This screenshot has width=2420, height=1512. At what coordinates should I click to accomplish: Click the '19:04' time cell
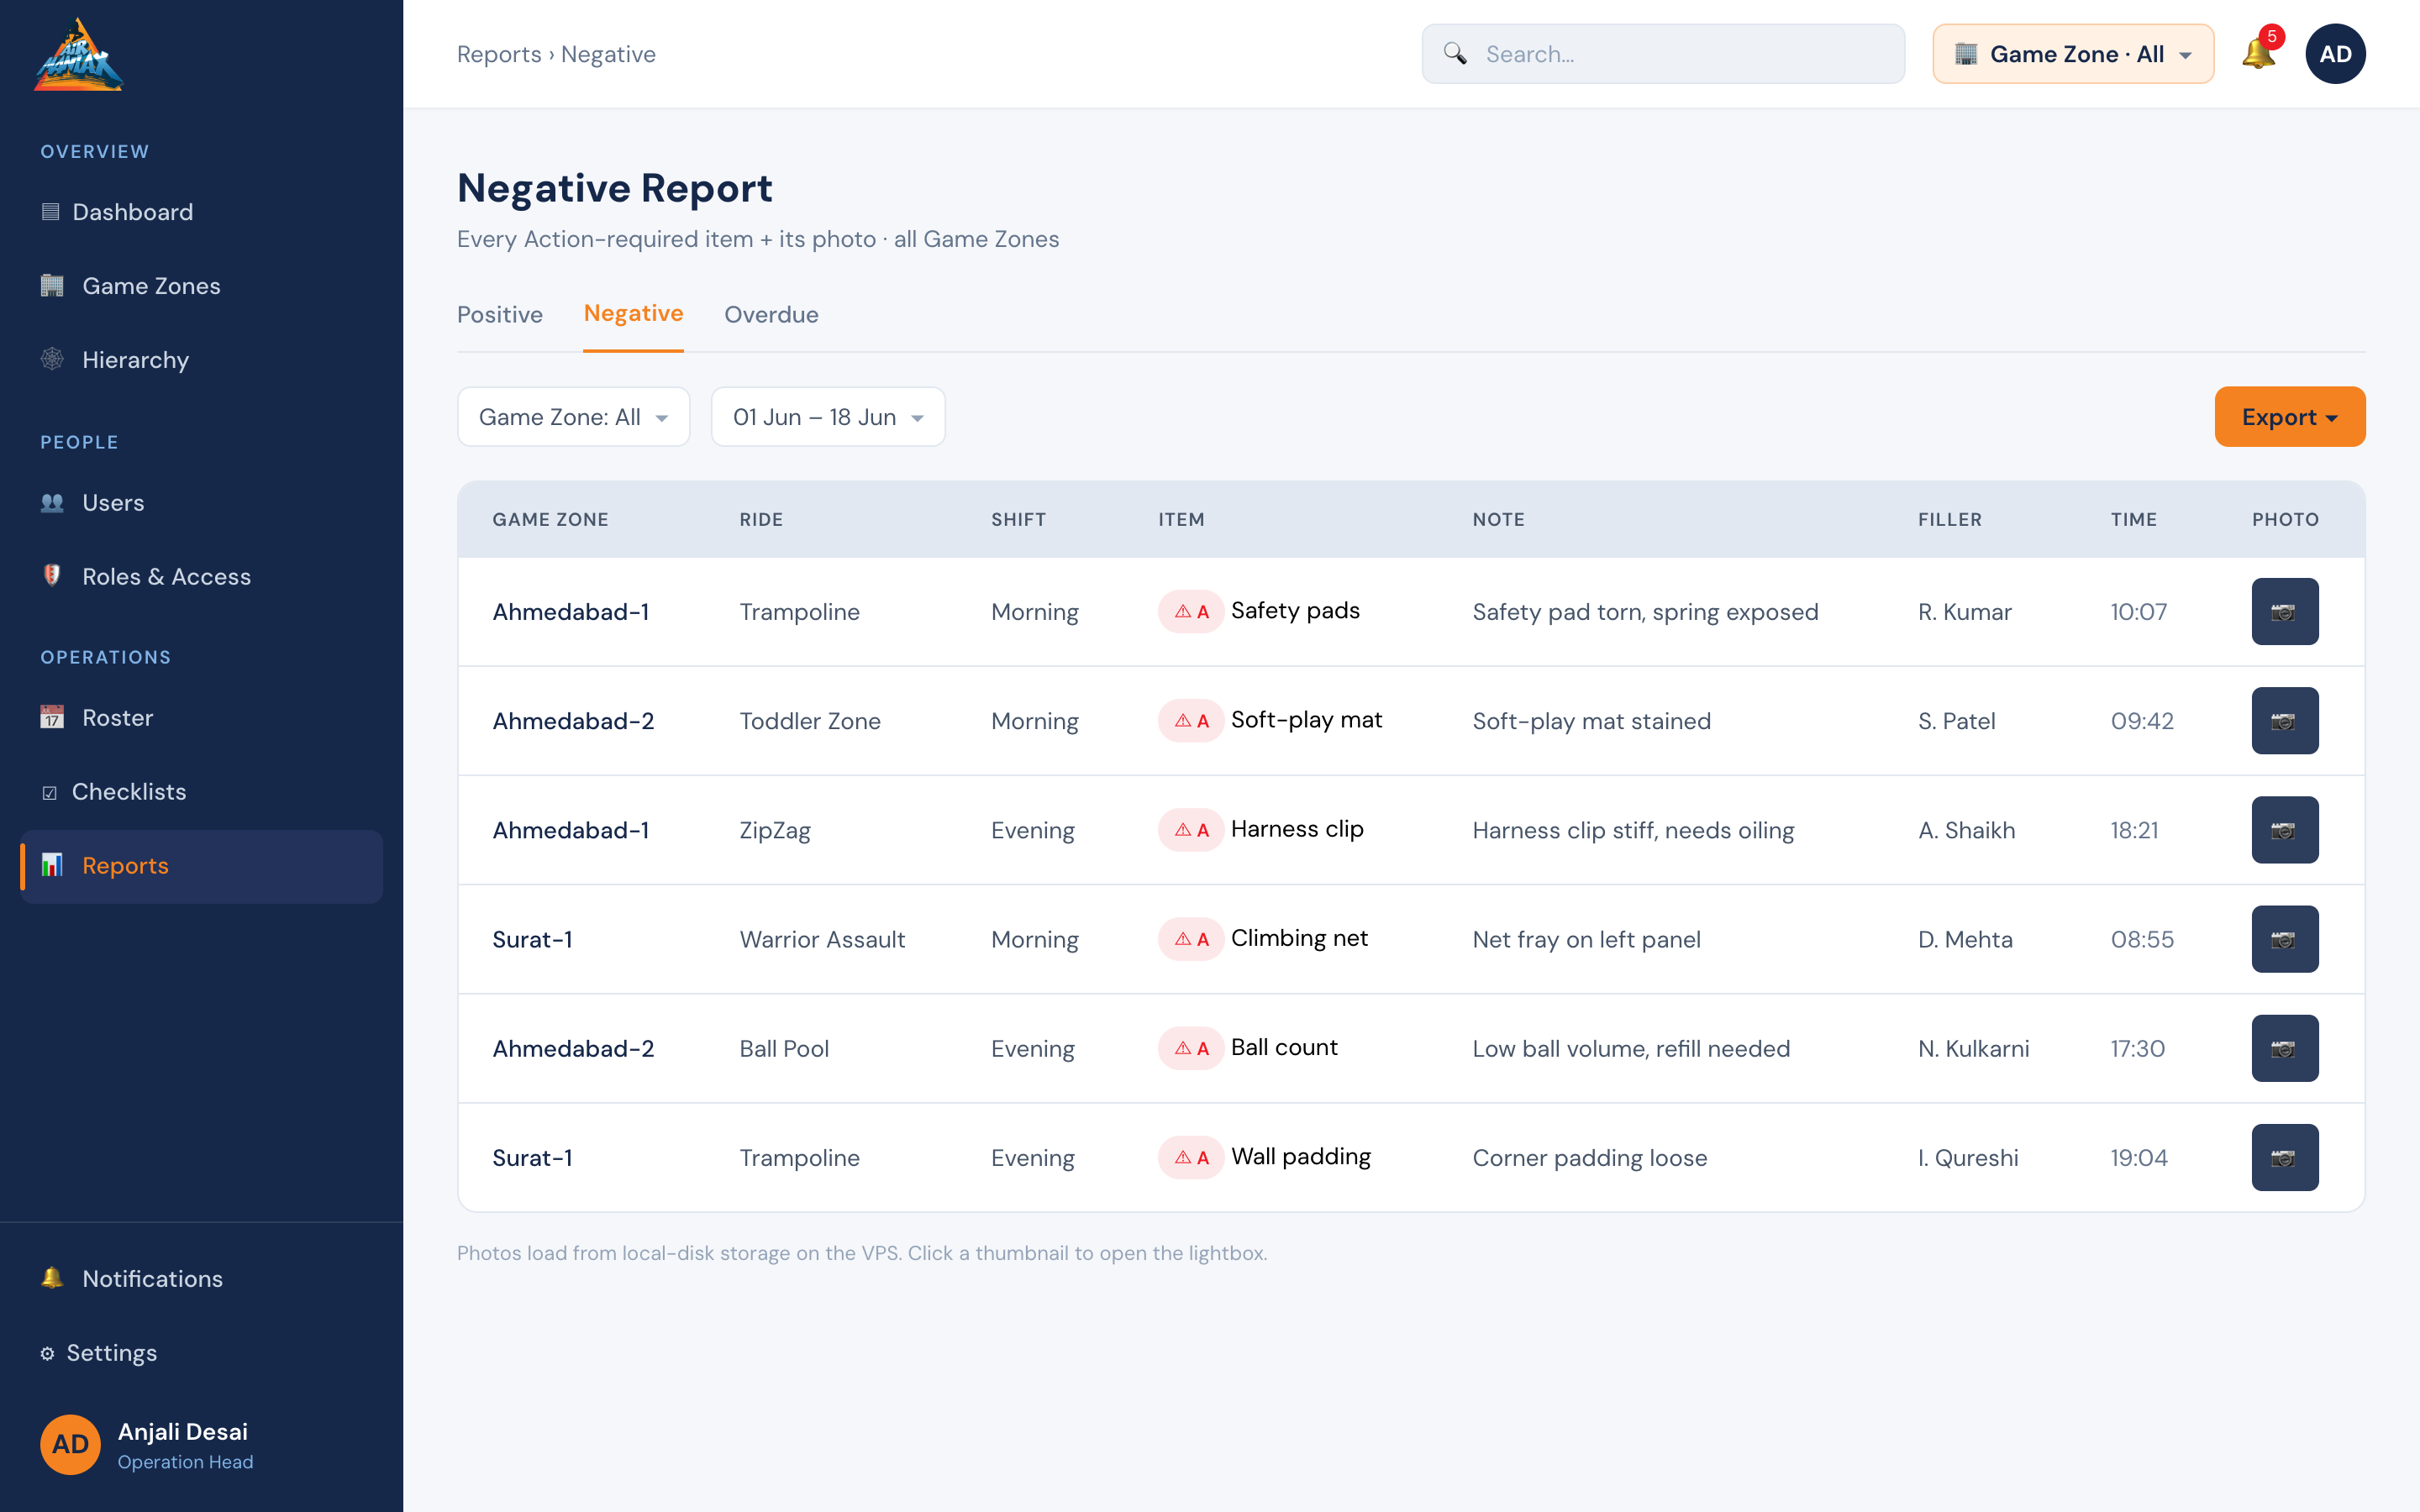click(x=2138, y=1158)
